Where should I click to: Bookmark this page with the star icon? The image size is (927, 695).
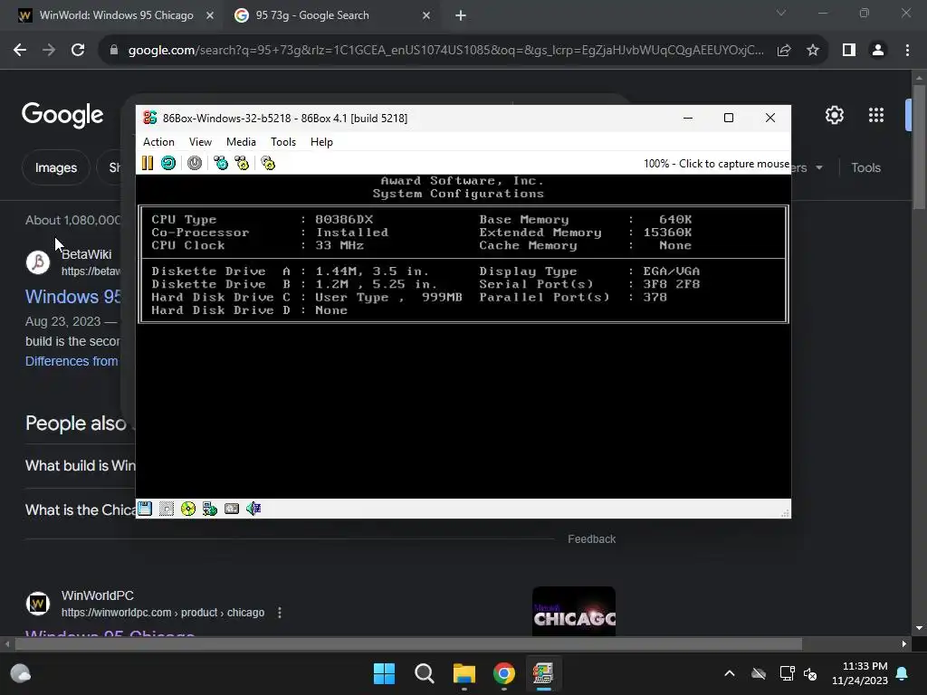tap(813, 51)
